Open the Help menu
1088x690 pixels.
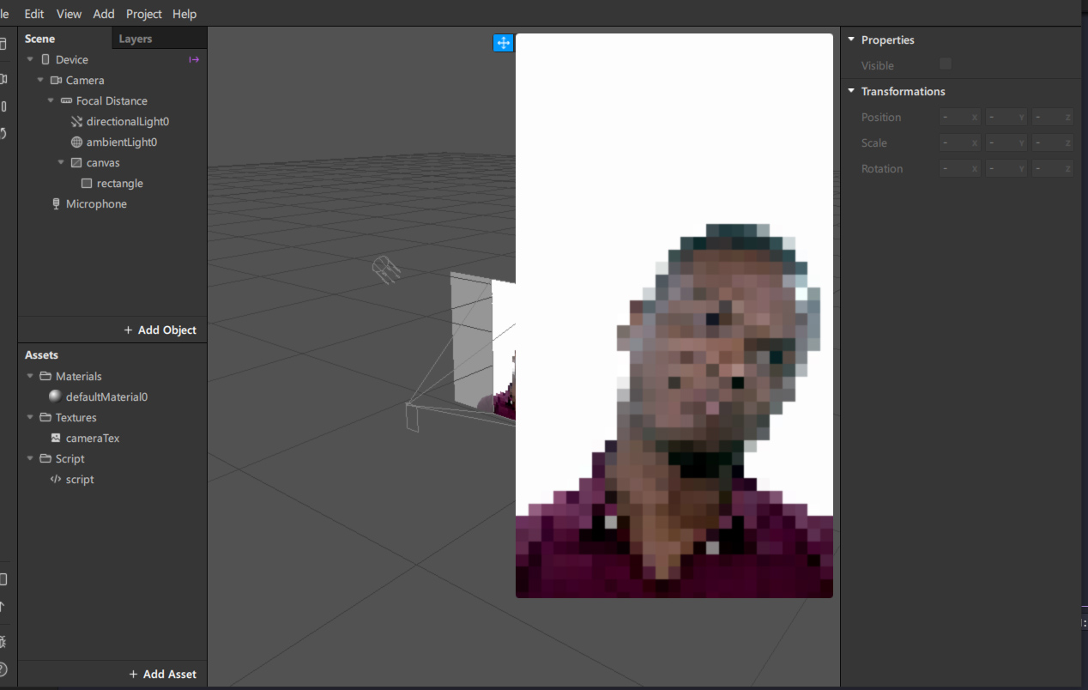(x=184, y=14)
